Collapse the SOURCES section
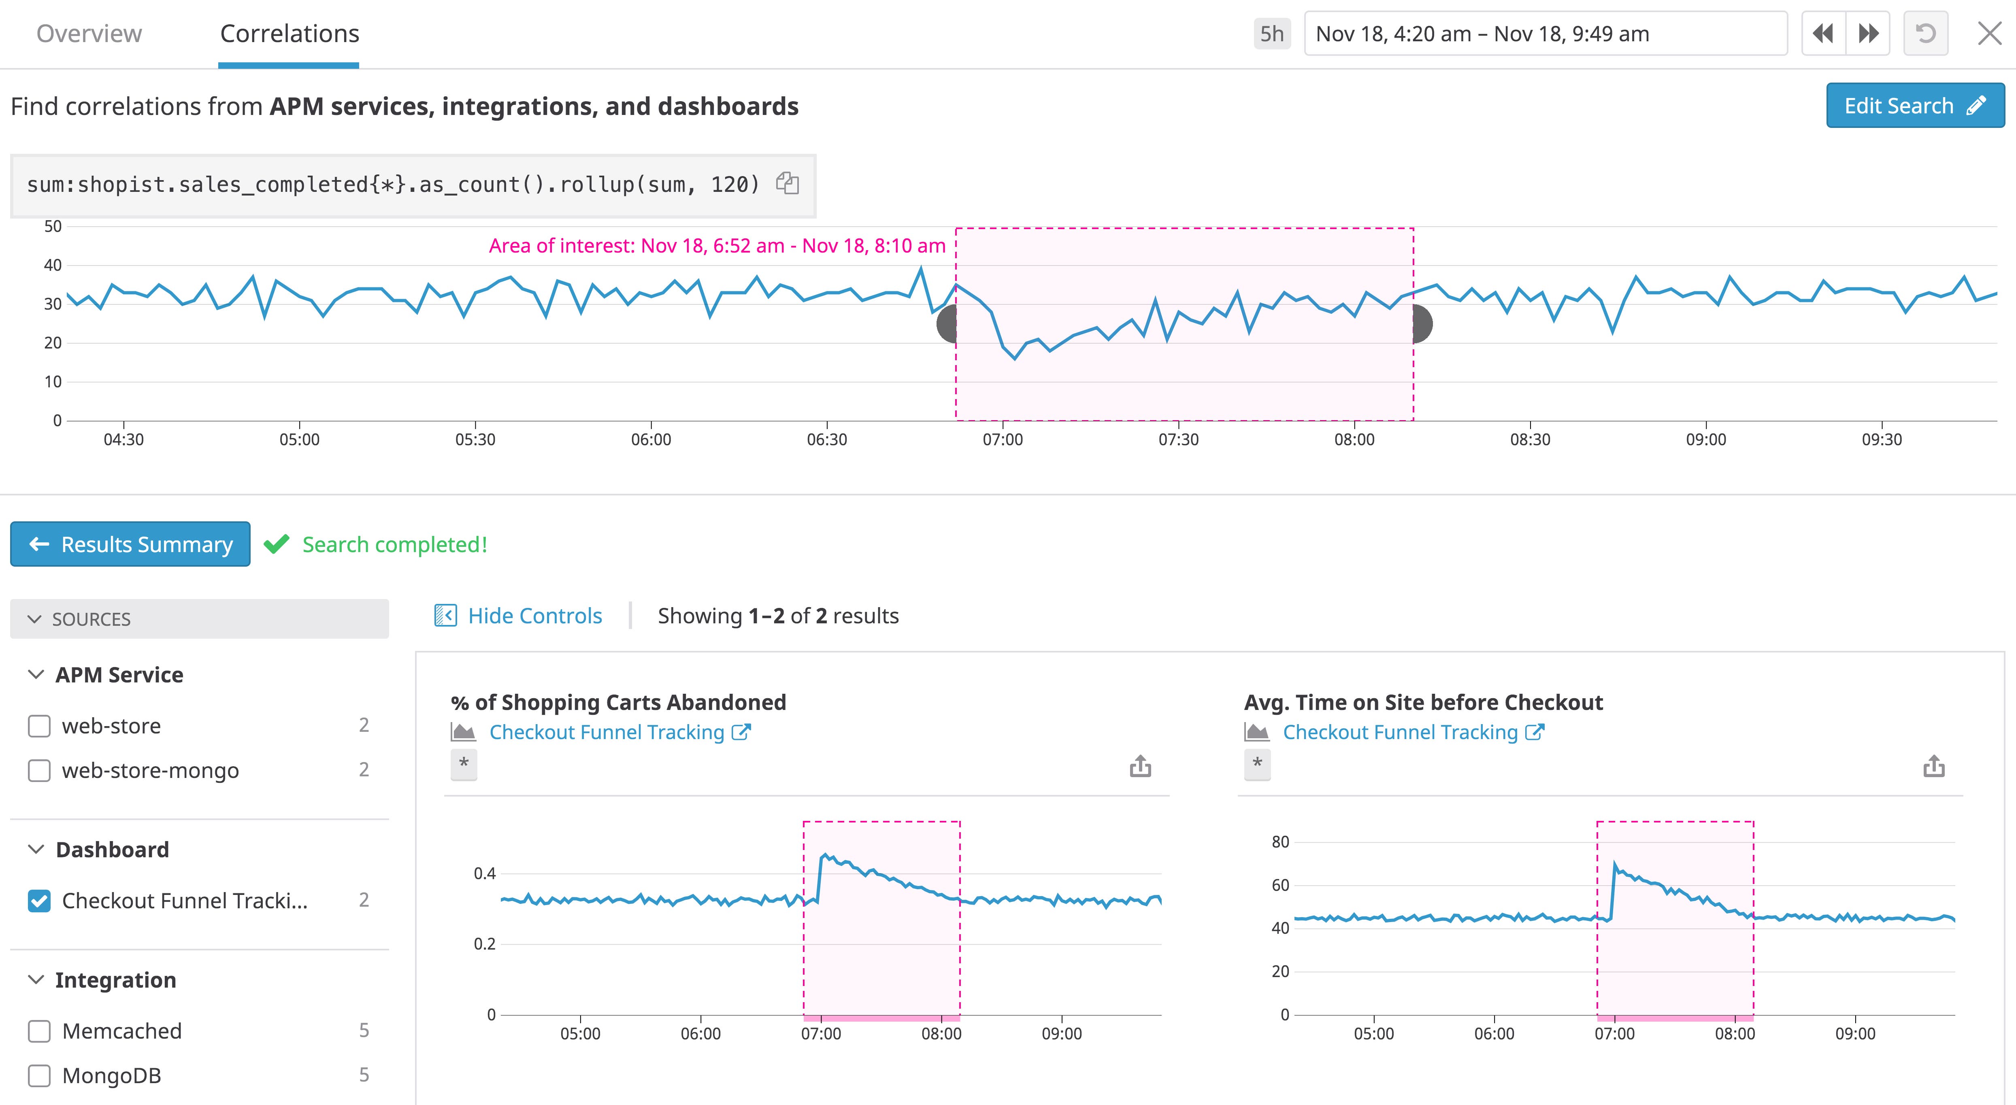This screenshot has width=2016, height=1105. coord(34,619)
